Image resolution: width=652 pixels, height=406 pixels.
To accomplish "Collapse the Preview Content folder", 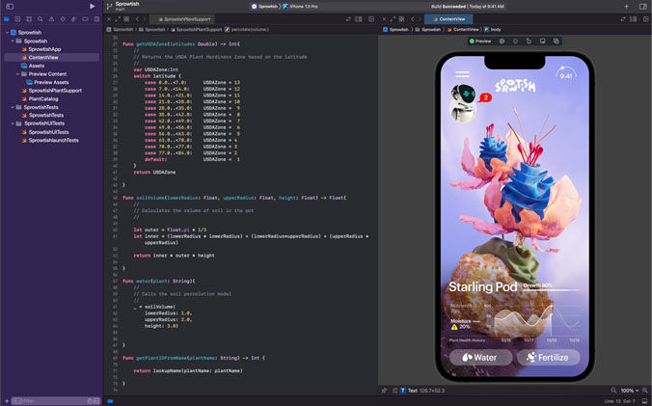I will pos(17,74).
